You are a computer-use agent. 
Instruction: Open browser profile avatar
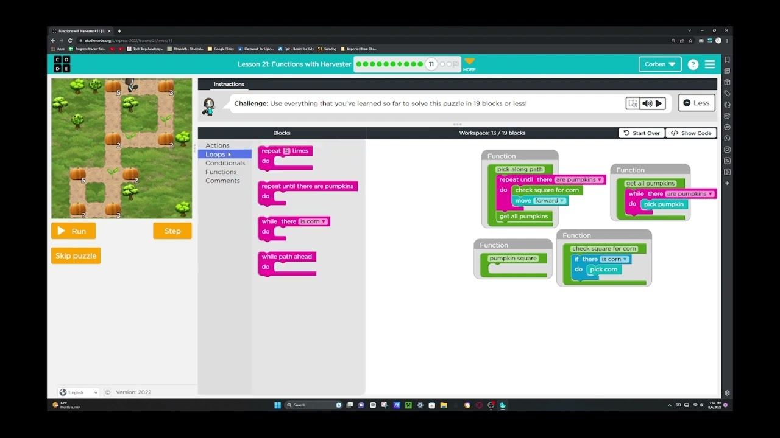(718, 41)
